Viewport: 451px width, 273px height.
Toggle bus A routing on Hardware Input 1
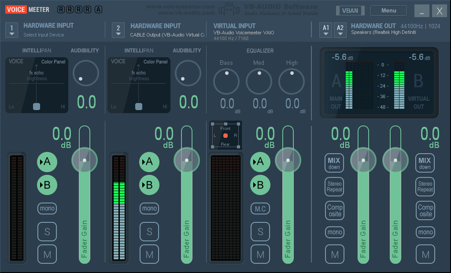pyautogui.click(x=47, y=162)
